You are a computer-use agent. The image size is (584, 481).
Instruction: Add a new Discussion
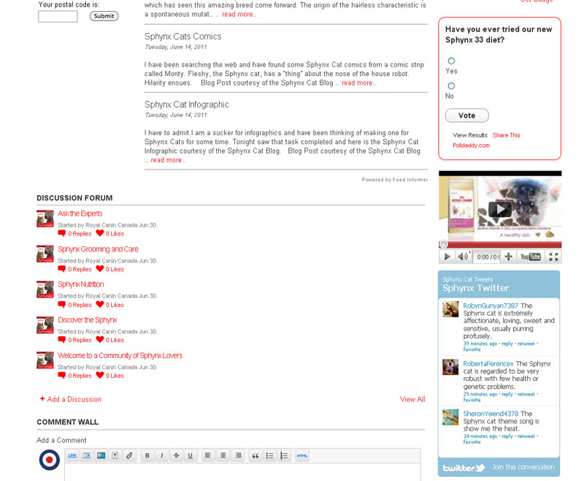coord(74,399)
